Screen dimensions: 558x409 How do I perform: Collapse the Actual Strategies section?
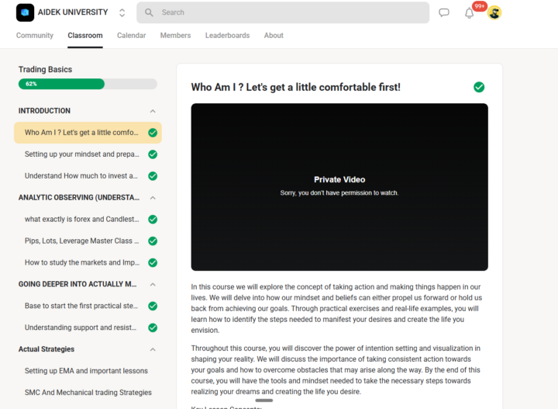coord(153,349)
